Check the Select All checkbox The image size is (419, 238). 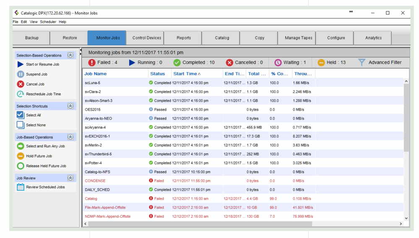20,115
